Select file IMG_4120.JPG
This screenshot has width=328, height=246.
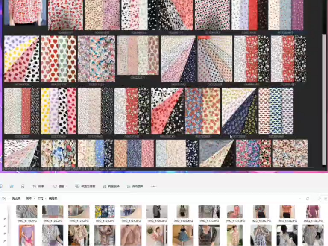pos(53,214)
